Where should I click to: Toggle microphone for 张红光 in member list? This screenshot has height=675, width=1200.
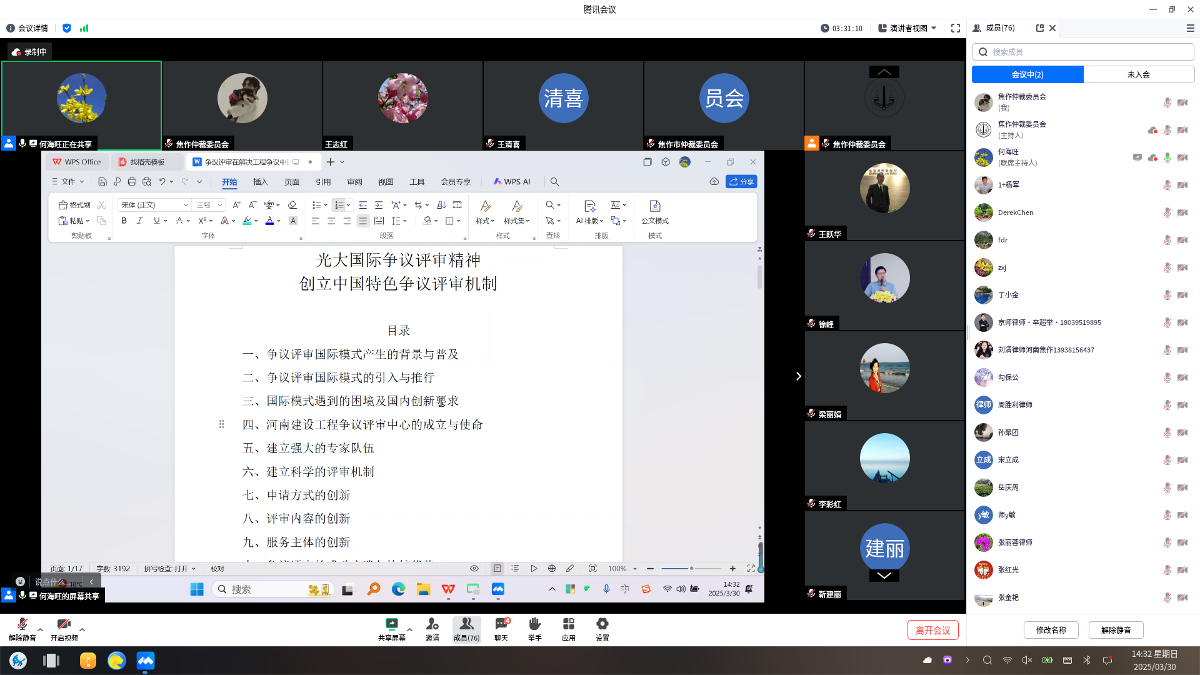tap(1167, 570)
